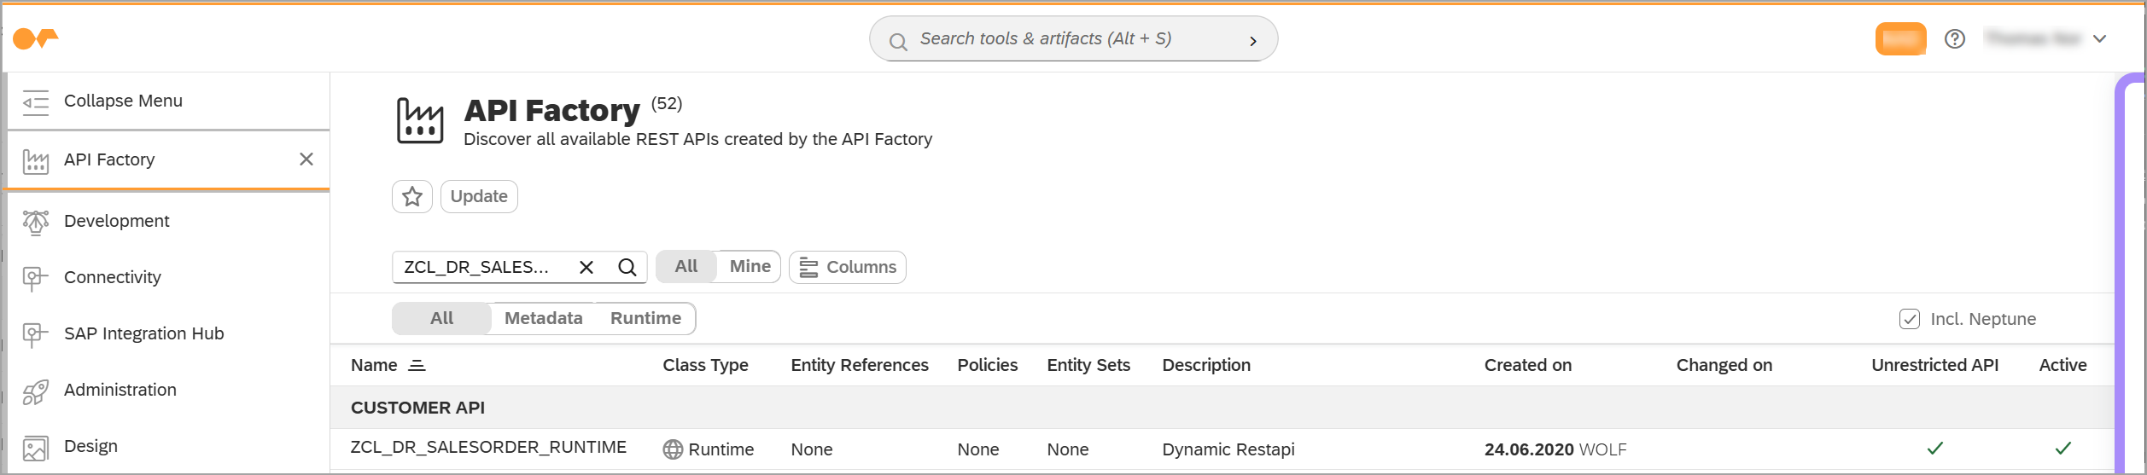This screenshot has height=475, width=2147.
Task: Click the Update button
Action: [479, 196]
